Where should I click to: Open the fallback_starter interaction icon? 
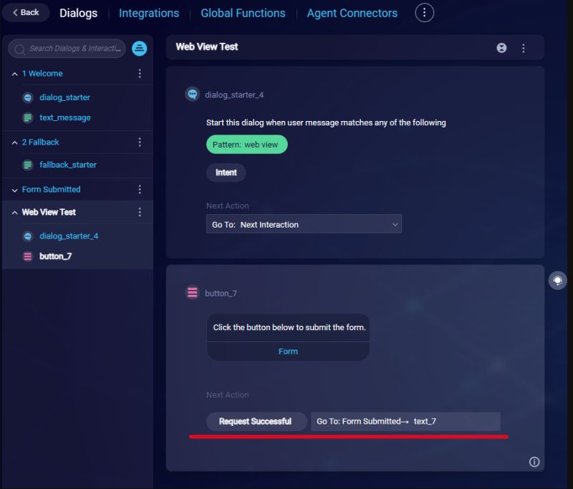click(27, 164)
